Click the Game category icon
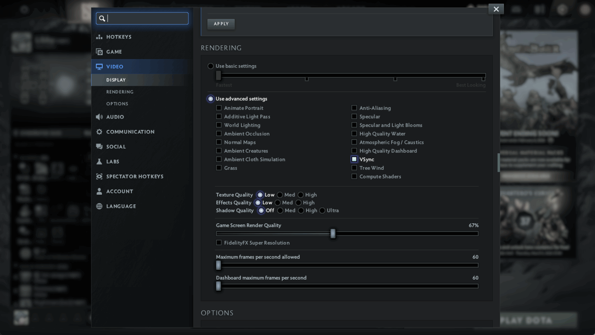 (99, 52)
